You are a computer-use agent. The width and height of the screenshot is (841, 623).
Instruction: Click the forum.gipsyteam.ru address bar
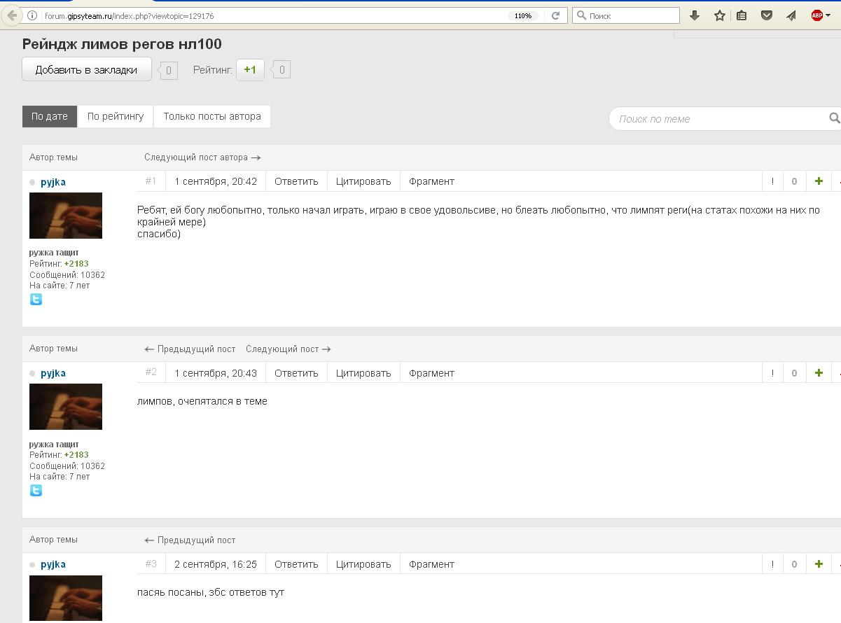pos(273,15)
